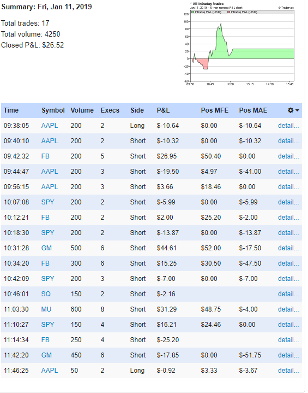Select Side value Long at 11:46:25
The height and width of the screenshot is (393, 308).
click(137, 370)
